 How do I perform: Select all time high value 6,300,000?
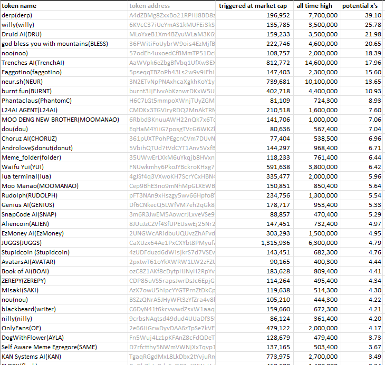pos(317,243)
